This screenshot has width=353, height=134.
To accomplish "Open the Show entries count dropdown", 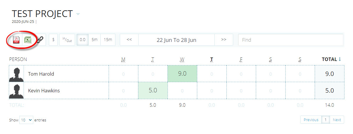I will (26, 120).
